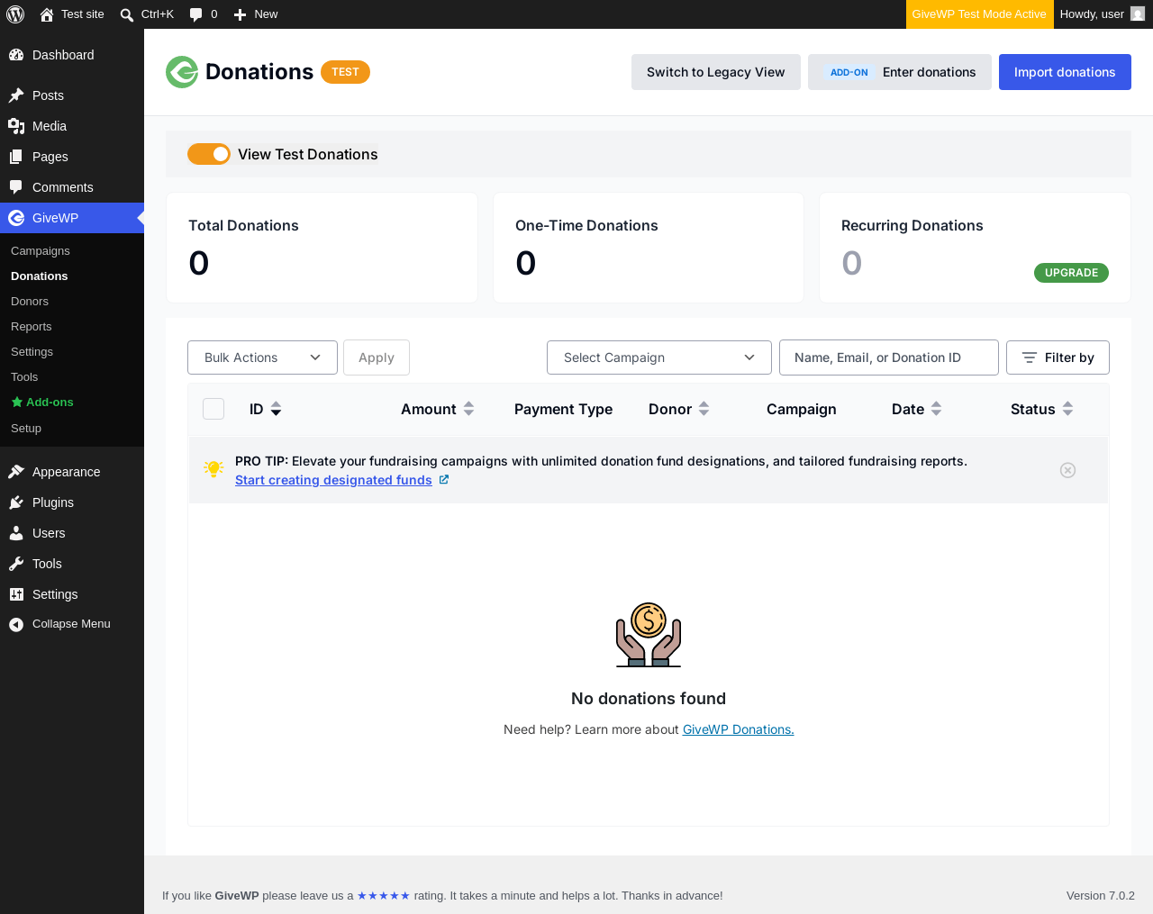Viewport: 1153px width, 914px height.
Task: Click the hands holding coin illustration
Action: click(649, 635)
